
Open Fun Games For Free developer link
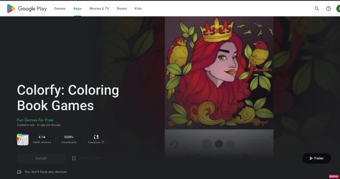[35, 120]
